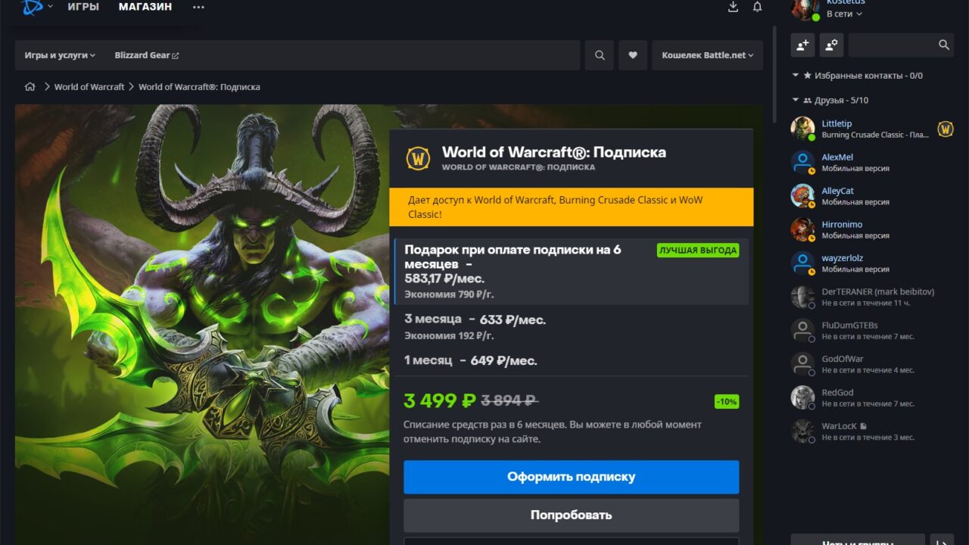Go to shop home via house icon

point(30,87)
